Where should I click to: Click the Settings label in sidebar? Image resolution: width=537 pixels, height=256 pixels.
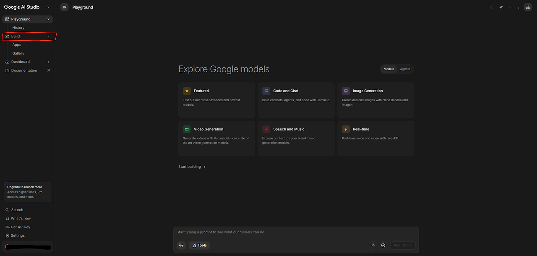coord(18,236)
